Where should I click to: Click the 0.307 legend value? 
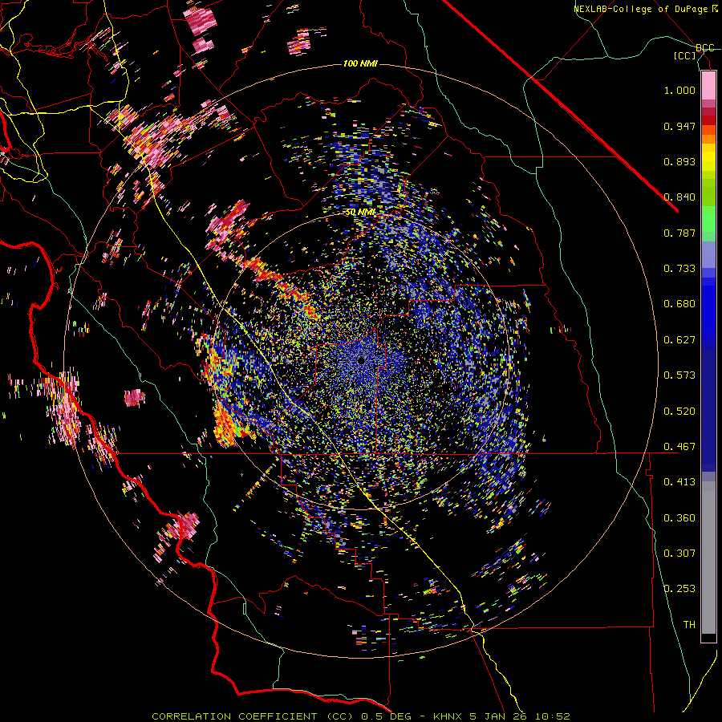(679, 554)
